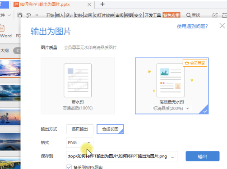The width and height of the screenshot is (227, 169).
Task: Toggle the 备份到WPS网盘 checkbox
Action: 69,167
